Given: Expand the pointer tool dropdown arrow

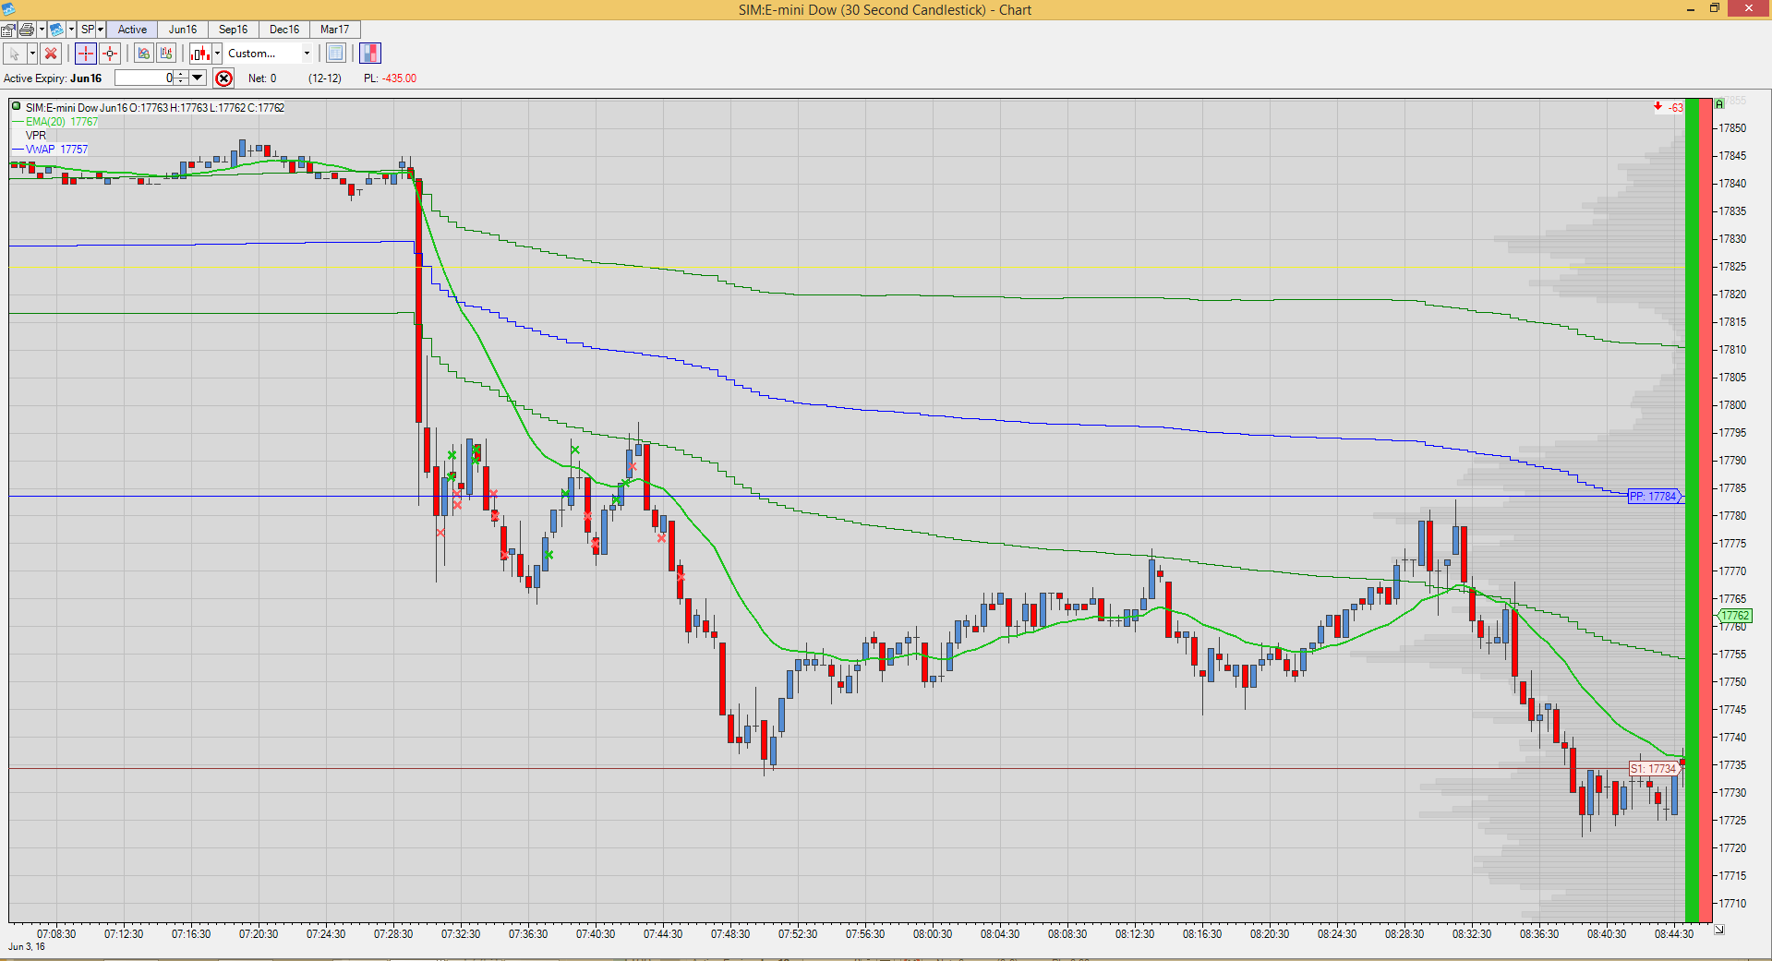Looking at the screenshot, I should [32, 54].
